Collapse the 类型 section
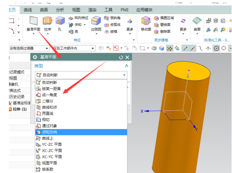Image resolution: width=232 pixels, height=173 pixels. tap(126, 66)
